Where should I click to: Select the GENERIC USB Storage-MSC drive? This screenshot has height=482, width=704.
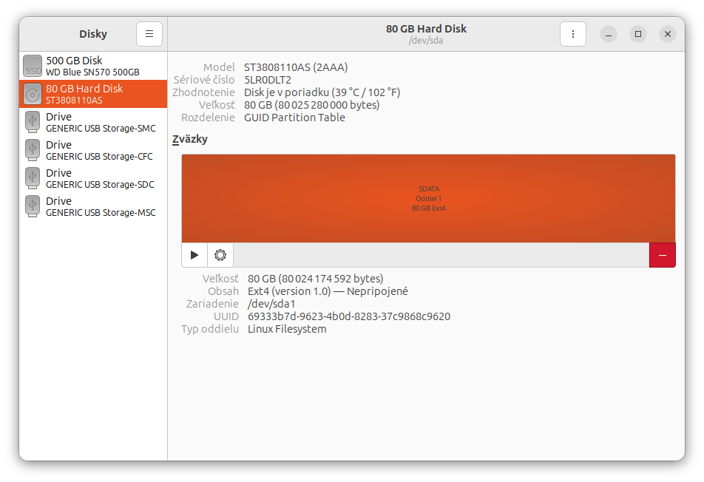pos(100,206)
